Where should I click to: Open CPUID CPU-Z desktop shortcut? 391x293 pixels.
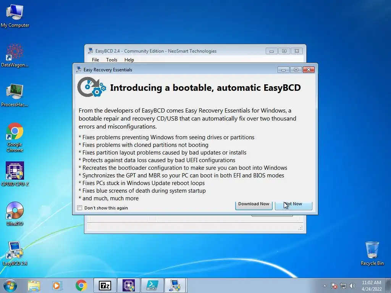[x=15, y=174]
